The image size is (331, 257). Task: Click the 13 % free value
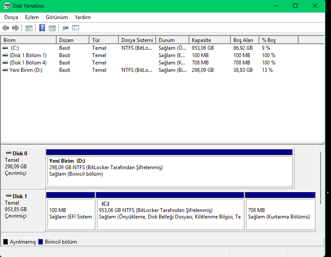tap(267, 70)
